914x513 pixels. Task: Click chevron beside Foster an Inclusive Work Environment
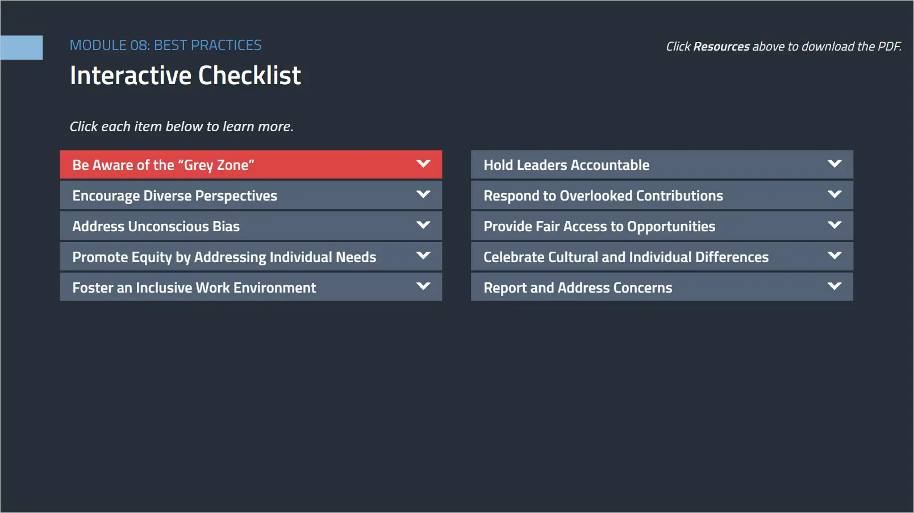423,287
